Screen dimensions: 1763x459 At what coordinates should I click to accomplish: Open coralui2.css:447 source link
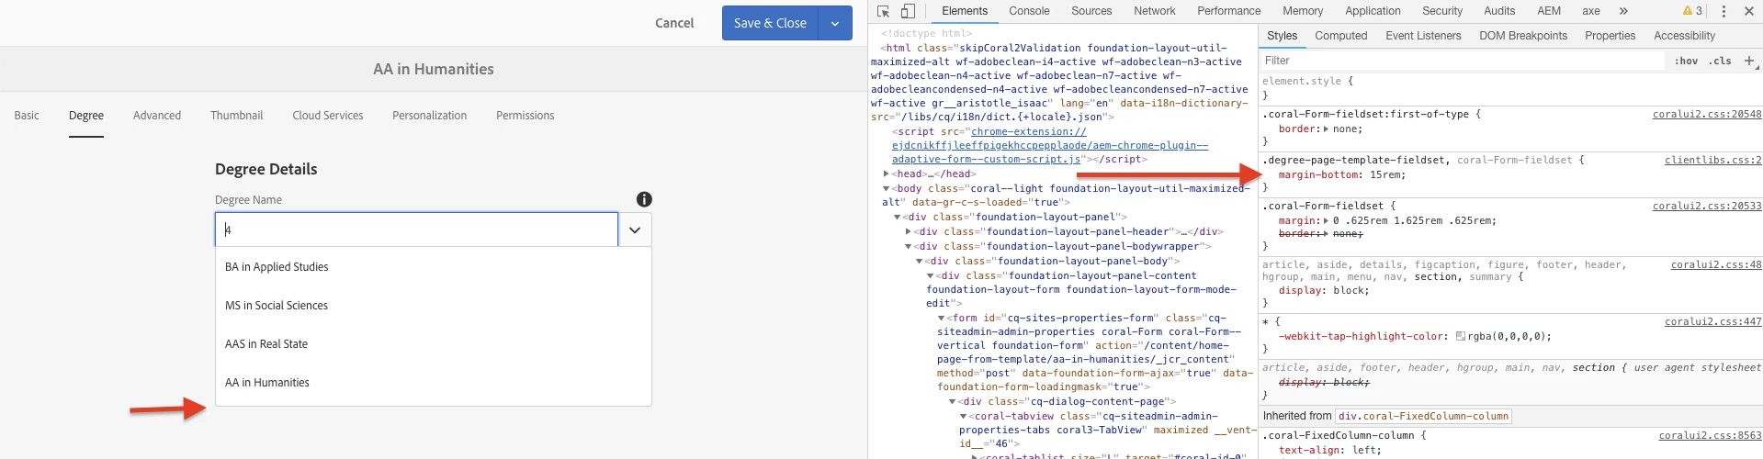click(x=1713, y=322)
